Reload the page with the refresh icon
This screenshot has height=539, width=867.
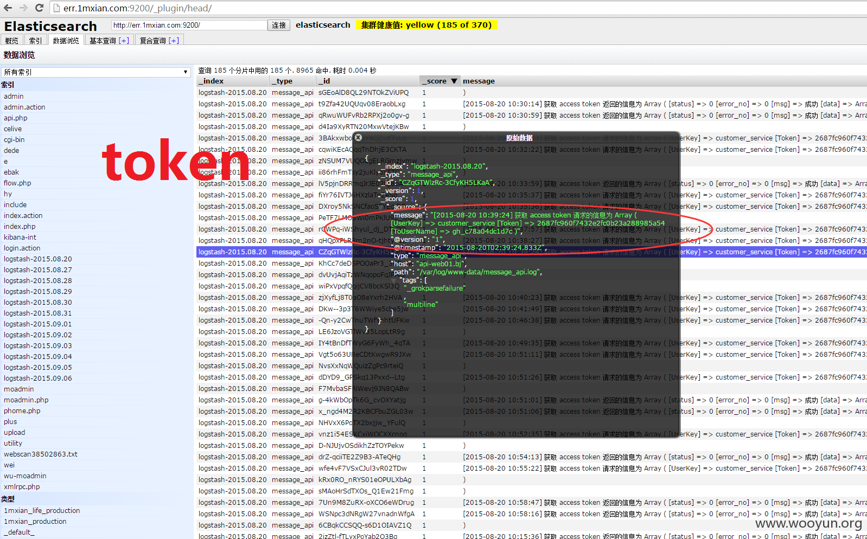(x=39, y=8)
